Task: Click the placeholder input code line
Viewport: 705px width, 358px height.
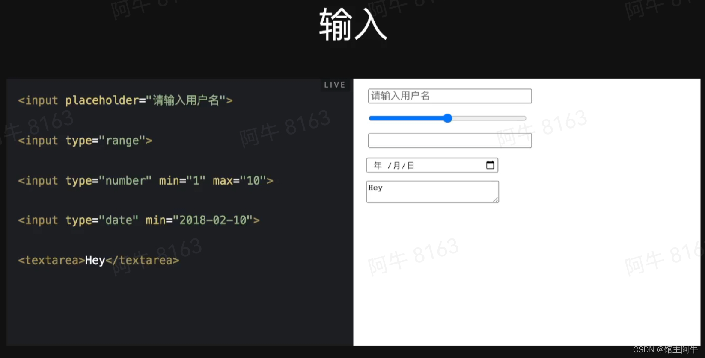Action: pyautogui.click(x=125, y=100)
